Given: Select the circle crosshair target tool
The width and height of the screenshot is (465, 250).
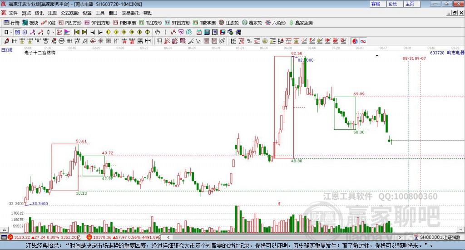Looking at the screenshot, I should [93, 41].
